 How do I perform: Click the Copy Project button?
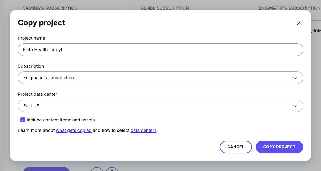click(279, 147)
